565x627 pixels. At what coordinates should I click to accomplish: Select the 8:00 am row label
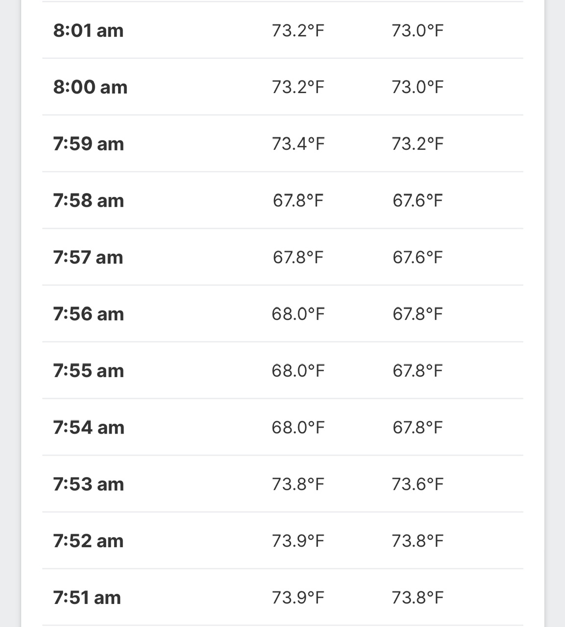coord(90,87)
